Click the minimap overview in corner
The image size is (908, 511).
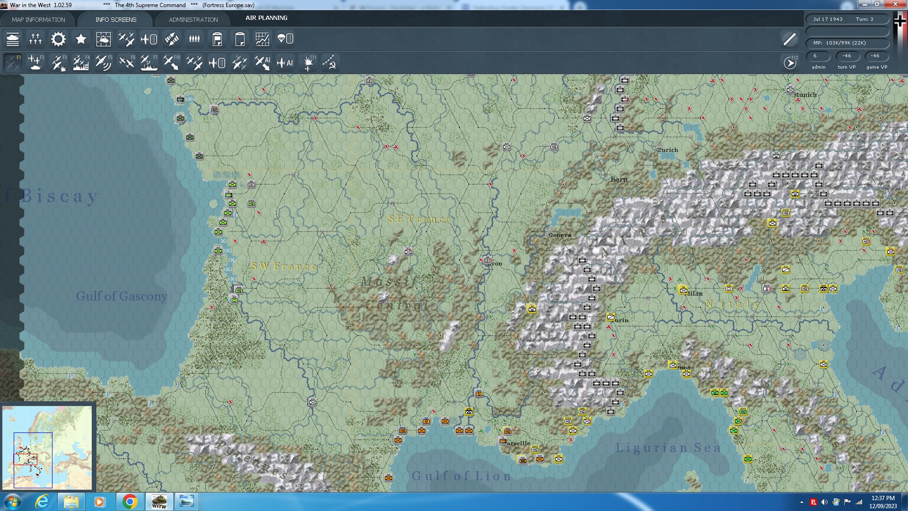(47, 447)
